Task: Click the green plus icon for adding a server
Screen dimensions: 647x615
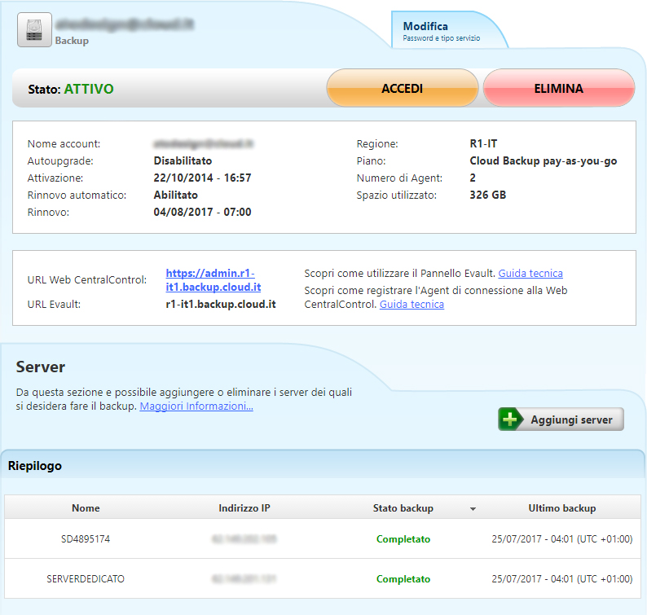Action: coord(511,420)
